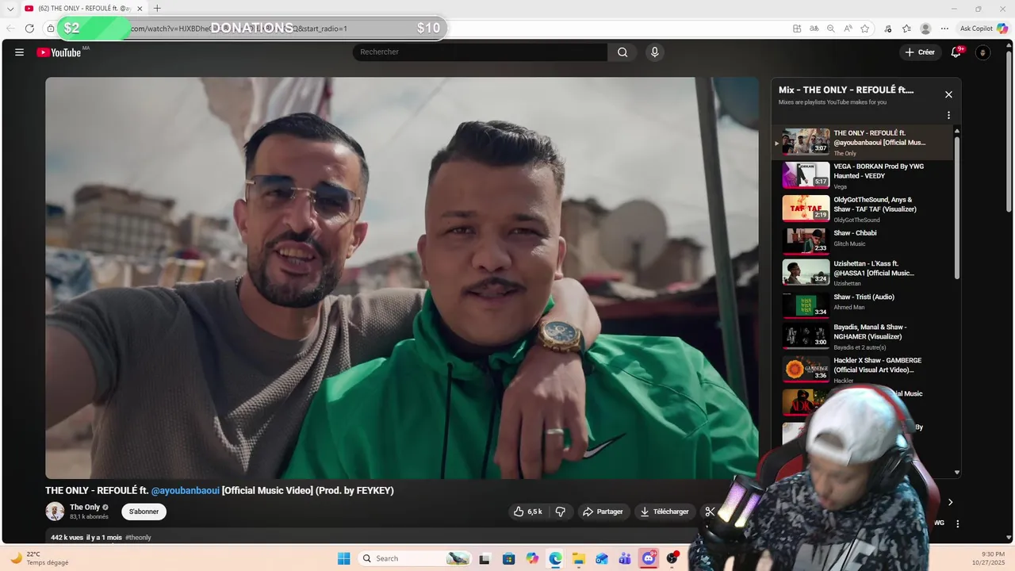The image size is (1015, 571).
Task: Like the video with thumbs up 6,5 k
Action: click(528, 512)
